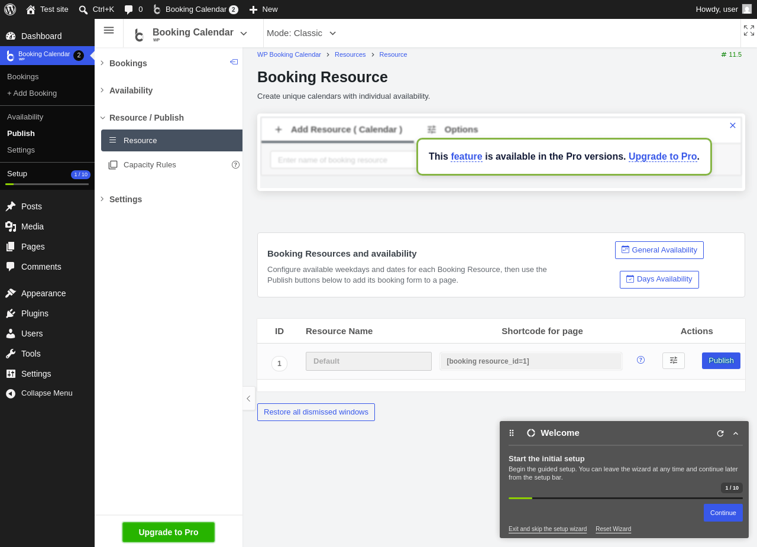Open the Booking Calendar header dropdown

tap(192, 34)
